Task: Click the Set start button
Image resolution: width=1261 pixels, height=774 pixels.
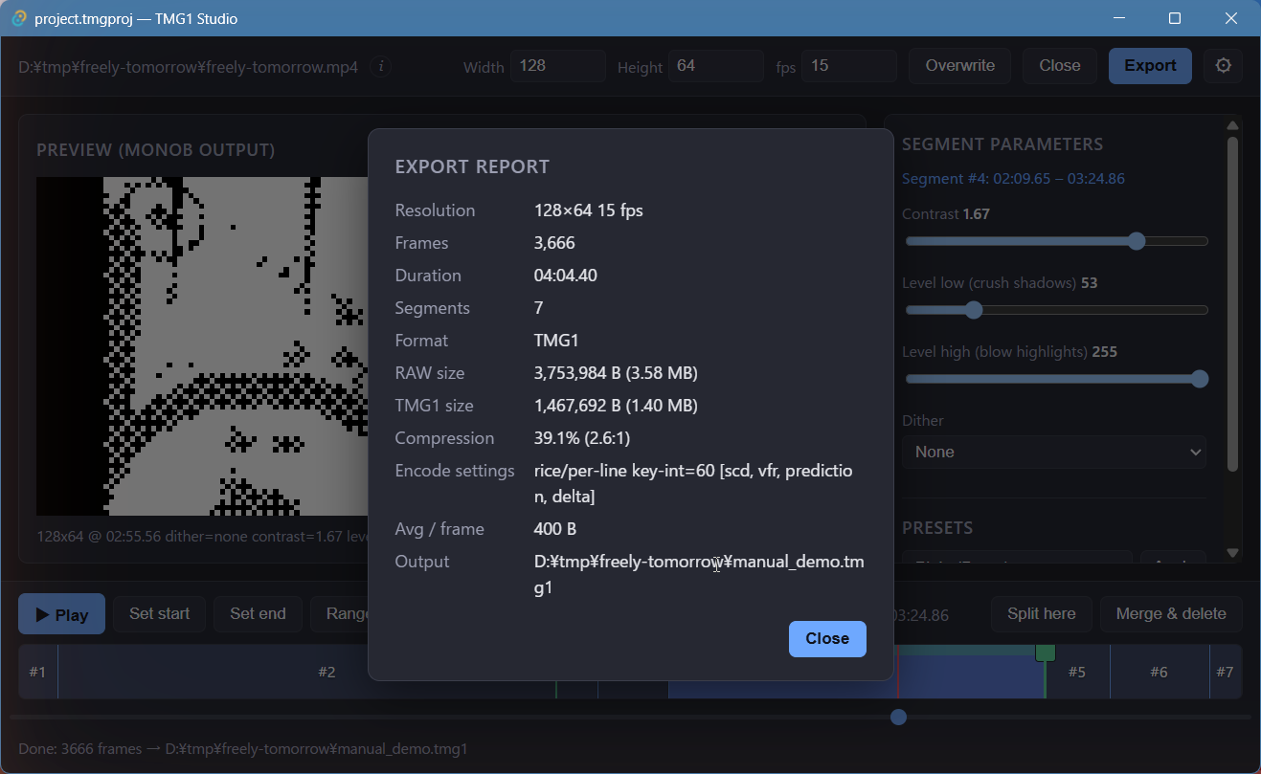Action: click(x=160, y=614)
